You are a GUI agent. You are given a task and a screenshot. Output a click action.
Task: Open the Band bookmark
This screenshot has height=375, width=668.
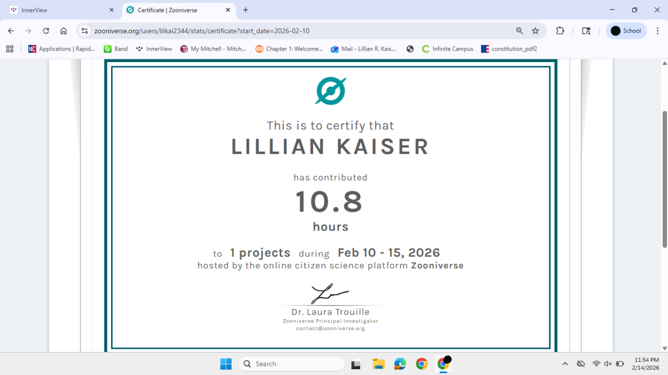tap(115, 49)
